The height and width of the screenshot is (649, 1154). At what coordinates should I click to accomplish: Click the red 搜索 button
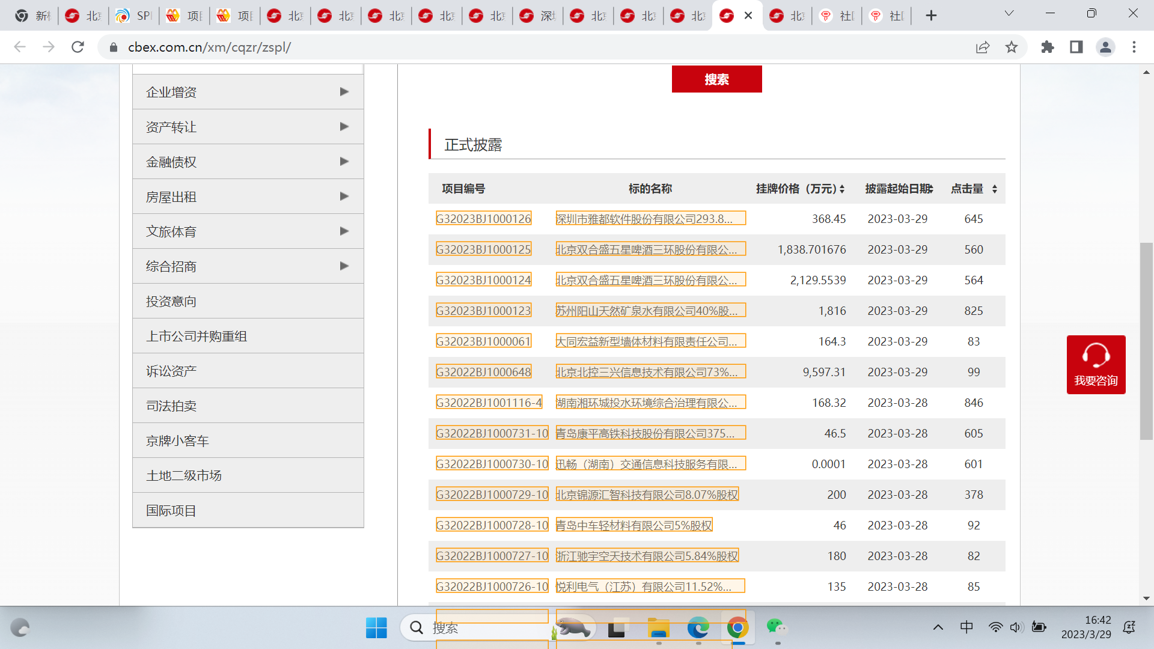(716, 79)
